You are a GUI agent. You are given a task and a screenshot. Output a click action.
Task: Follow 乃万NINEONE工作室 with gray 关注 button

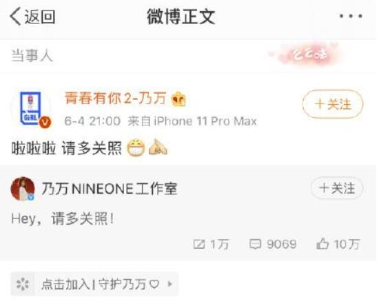(337, 188)
